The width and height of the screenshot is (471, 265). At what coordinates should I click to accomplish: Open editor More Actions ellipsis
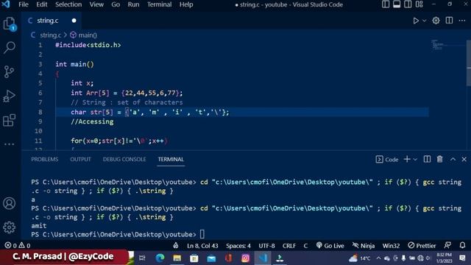[x=462, y=21]
